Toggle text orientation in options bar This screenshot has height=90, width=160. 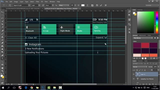pos(10,5)
